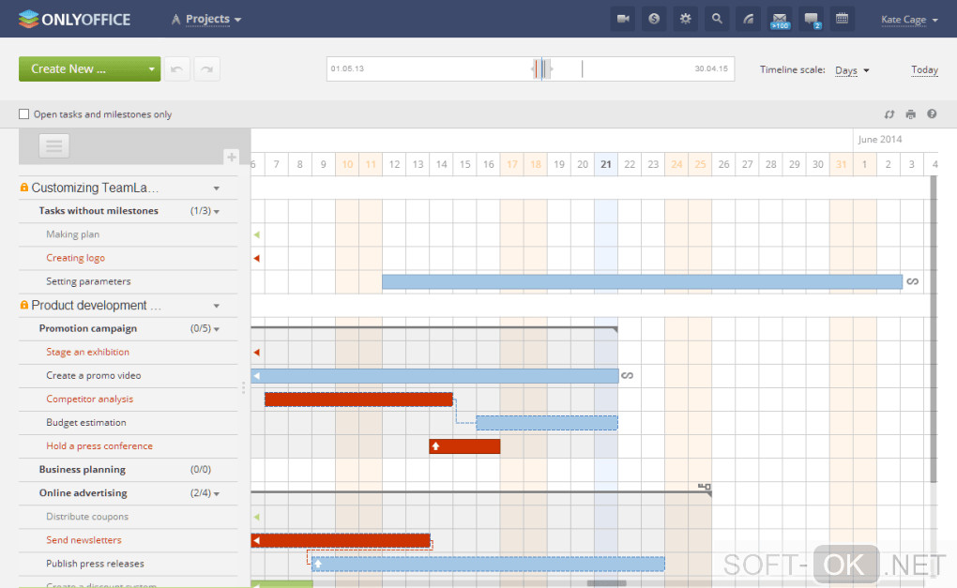
Task: Click red Send newsletters Gantt bar
Action: pos(341,540)
